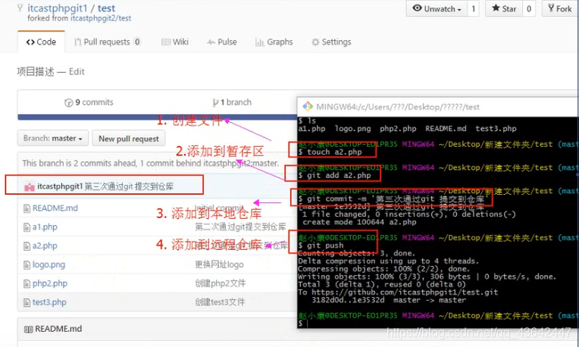The image size is (579, 347).
Task: Click the book icon in README header
Action: click(x=29, y=330)
